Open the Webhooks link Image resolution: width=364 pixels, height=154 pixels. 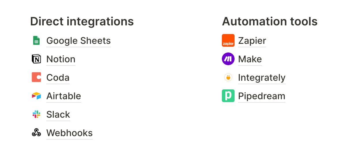pyautogui.click(x=69, y=133)
